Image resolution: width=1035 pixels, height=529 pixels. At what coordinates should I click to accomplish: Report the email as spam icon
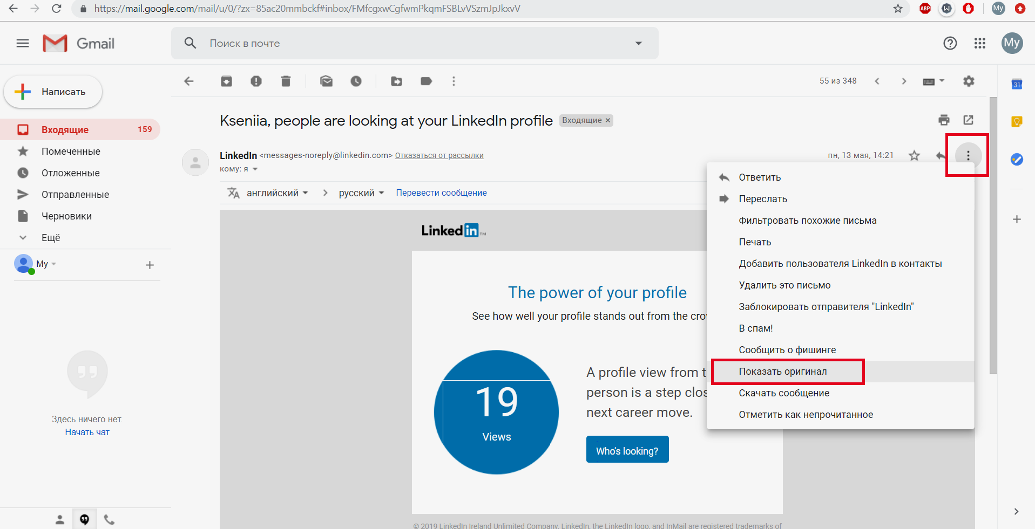pyautogui.click(x=256, y=81)
